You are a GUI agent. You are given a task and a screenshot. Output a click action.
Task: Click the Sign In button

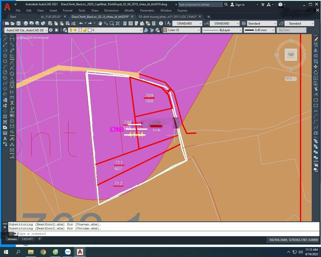[x=239, y=5]
